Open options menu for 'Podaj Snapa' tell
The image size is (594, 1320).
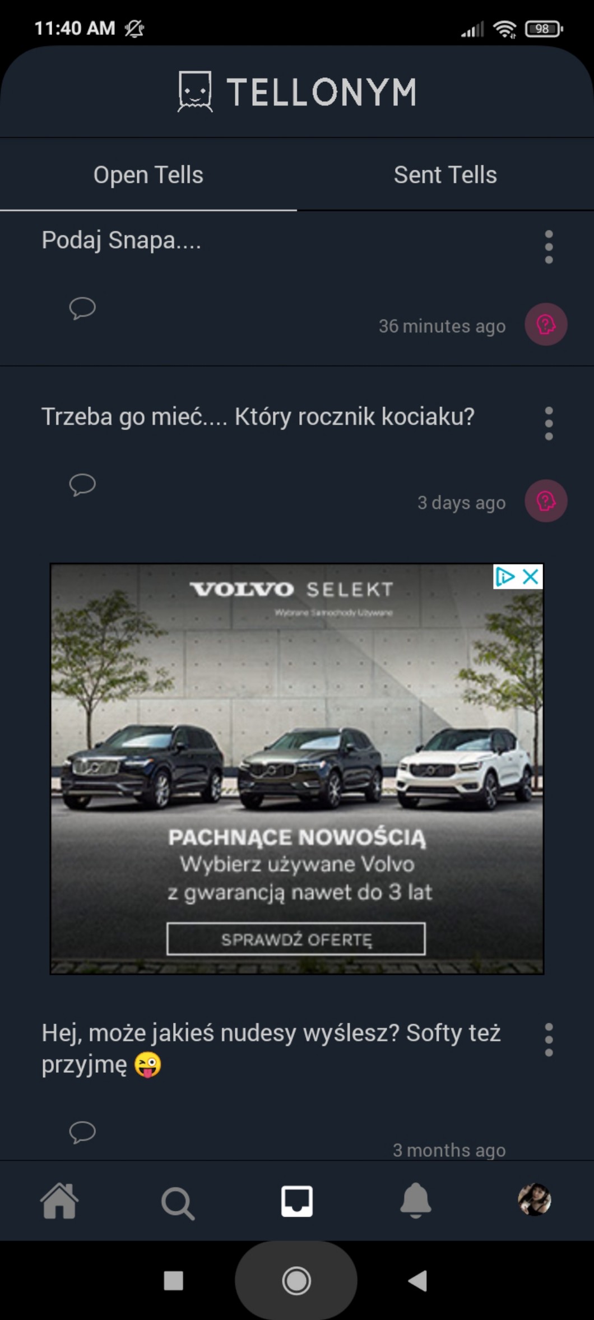(x=549, y=247)
